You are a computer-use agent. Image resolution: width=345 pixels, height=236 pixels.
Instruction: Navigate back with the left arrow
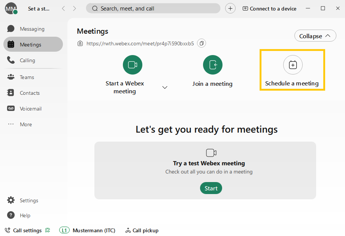[63, 8]
